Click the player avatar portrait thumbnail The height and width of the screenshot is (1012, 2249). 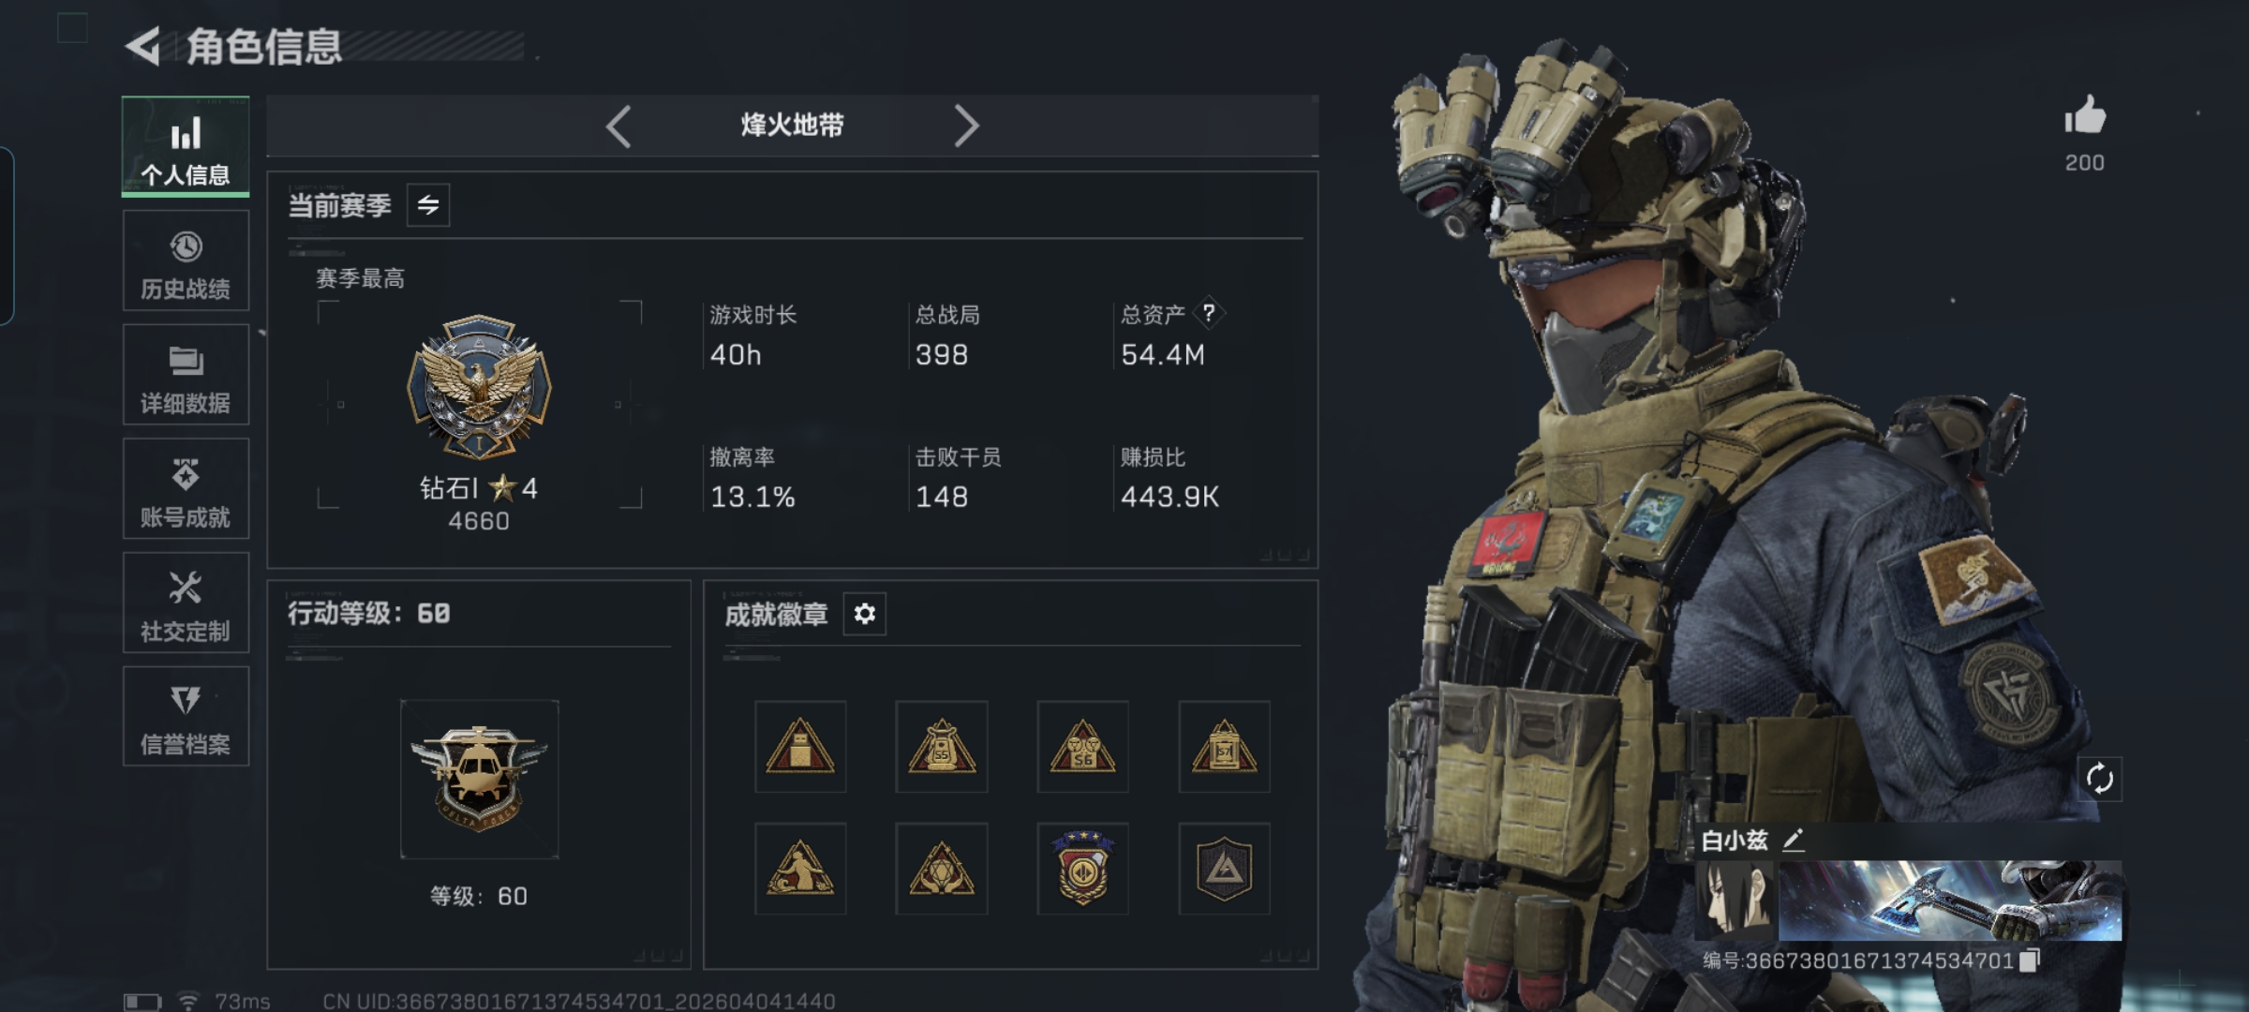tap(1736, 900)
